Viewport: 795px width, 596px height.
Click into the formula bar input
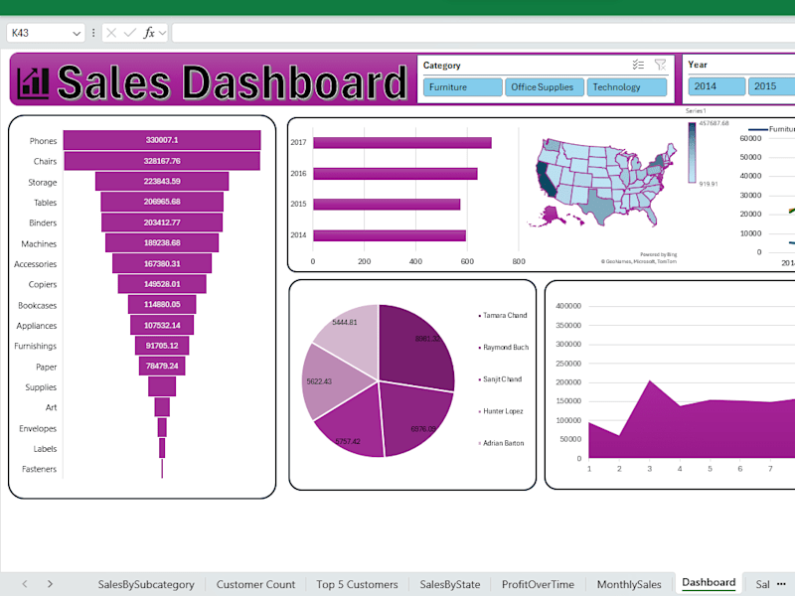[483, 33]
